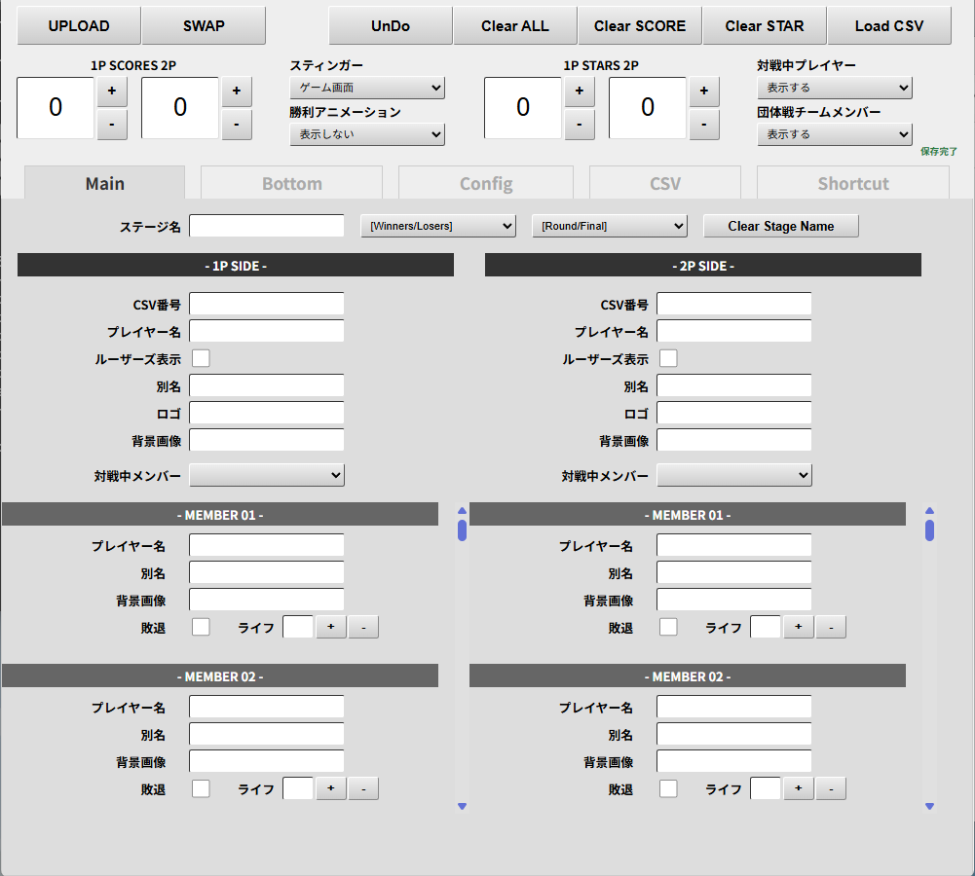Focus the ステージ名 input field
The image size is (975, 876).
[x=267, y=226]
